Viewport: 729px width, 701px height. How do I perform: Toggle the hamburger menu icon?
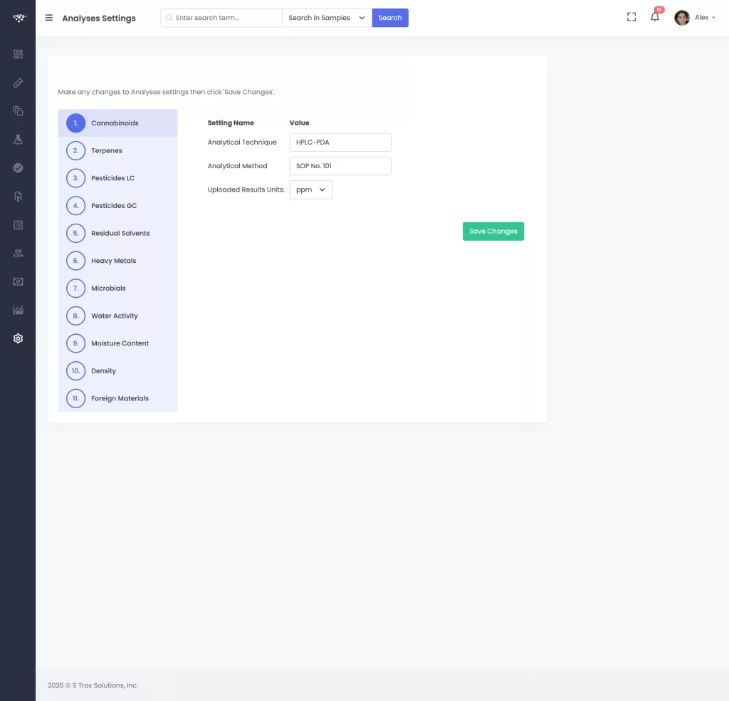click(49, 18)
